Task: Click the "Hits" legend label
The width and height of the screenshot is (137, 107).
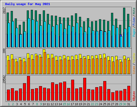Action: 134,11
